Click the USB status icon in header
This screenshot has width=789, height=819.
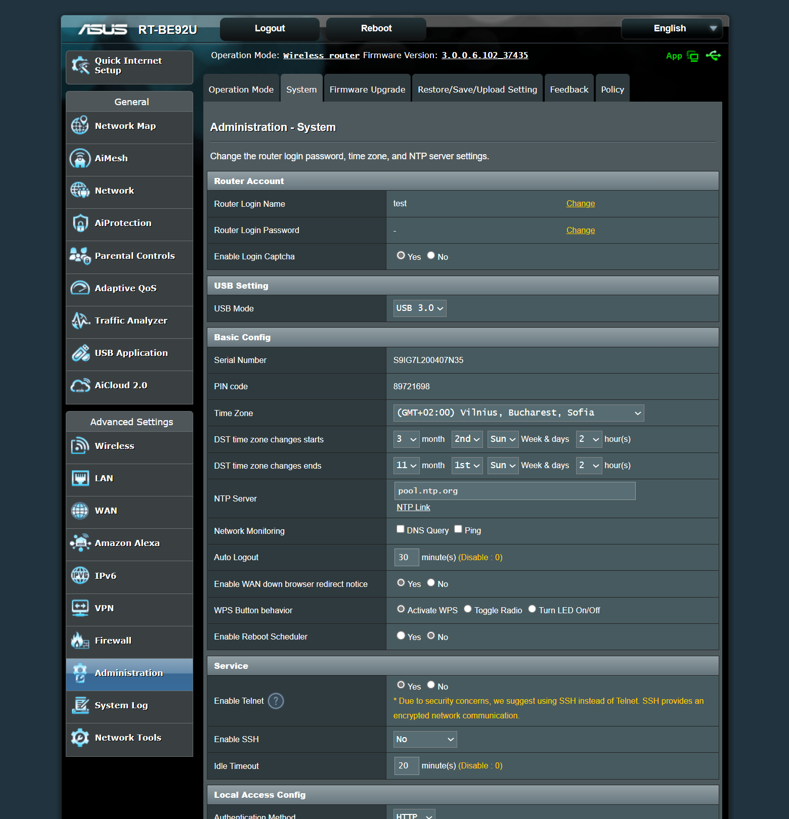(x=714, y=56)
